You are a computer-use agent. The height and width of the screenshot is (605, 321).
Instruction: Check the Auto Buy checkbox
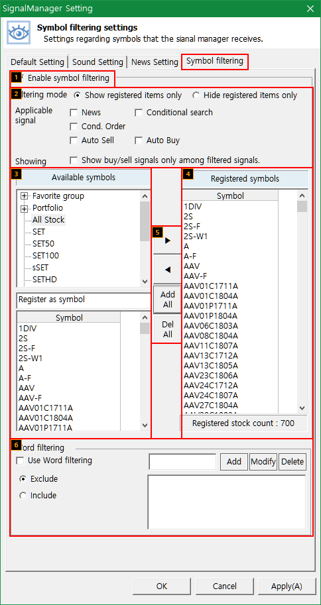click(139, 141)
